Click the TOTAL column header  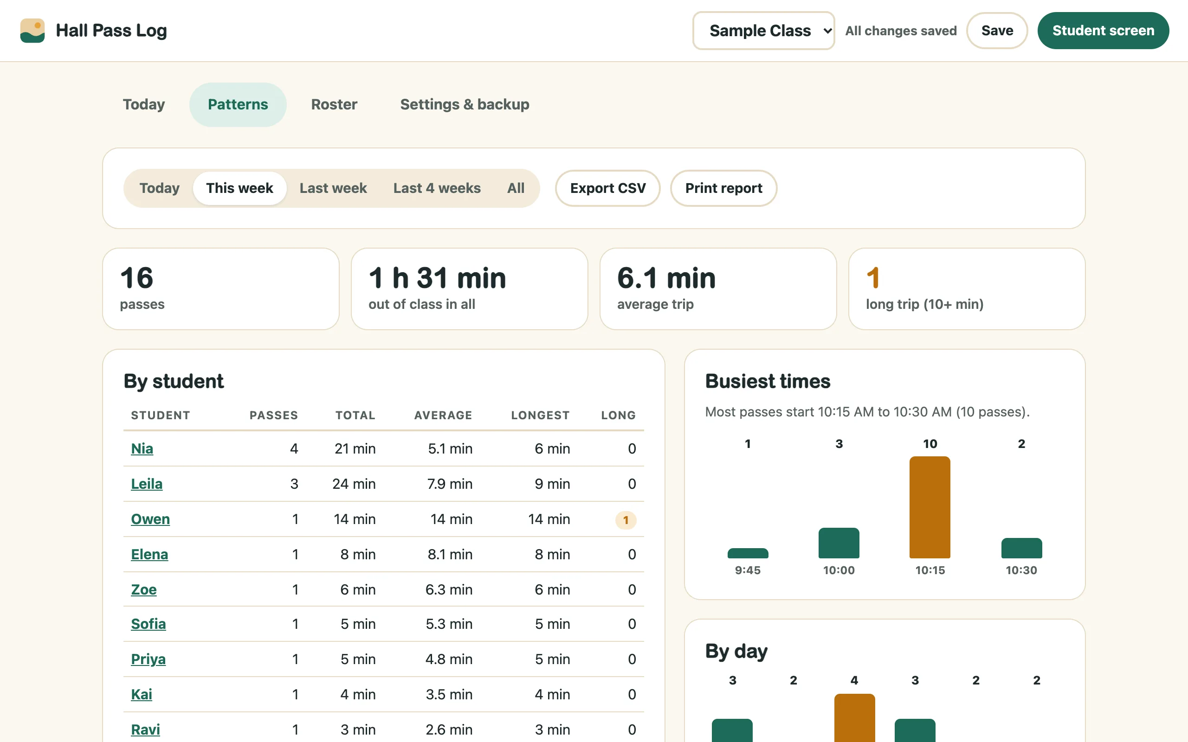[355, 415]
